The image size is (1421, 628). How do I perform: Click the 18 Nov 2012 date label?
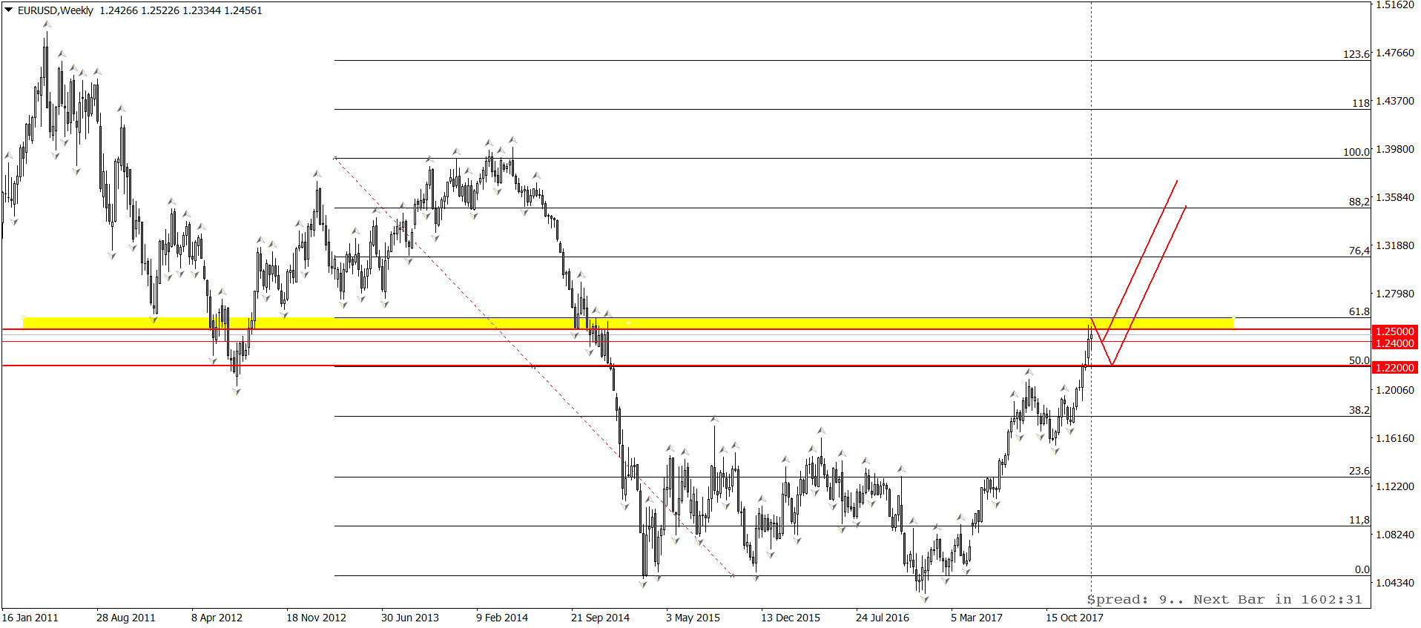316,618
